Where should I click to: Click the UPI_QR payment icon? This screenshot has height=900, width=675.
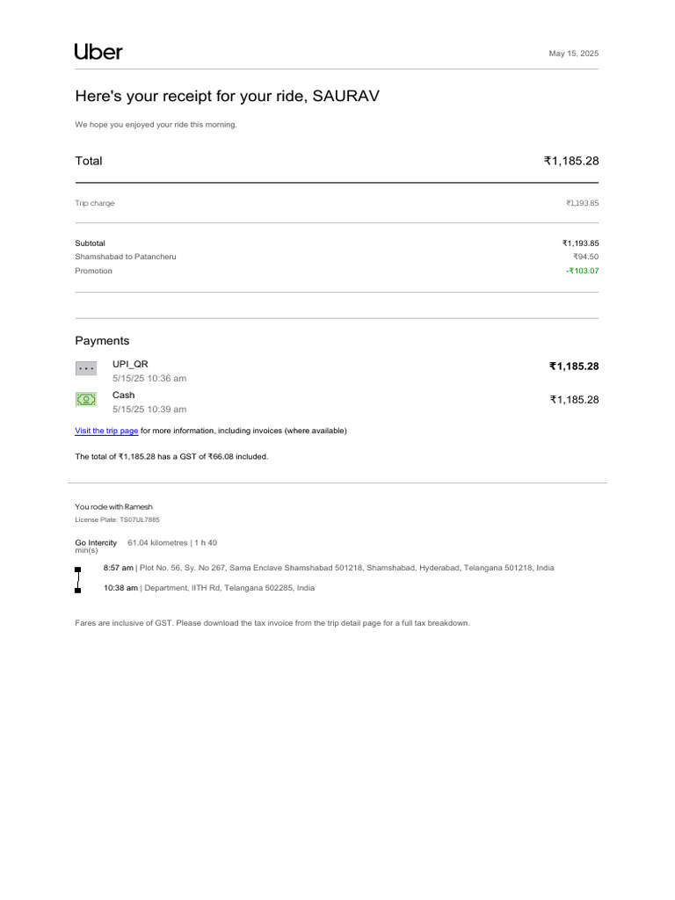point(86,369)
